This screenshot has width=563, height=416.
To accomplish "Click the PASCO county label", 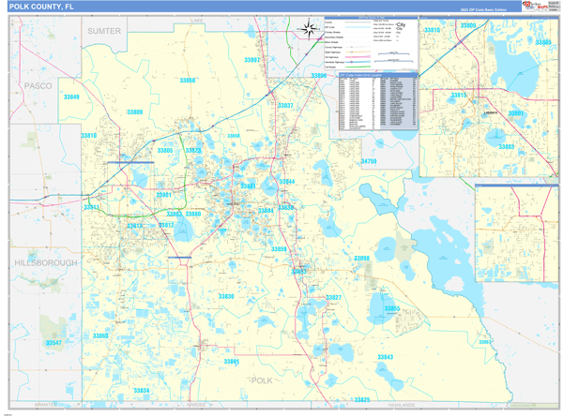I will click(38, 85).
